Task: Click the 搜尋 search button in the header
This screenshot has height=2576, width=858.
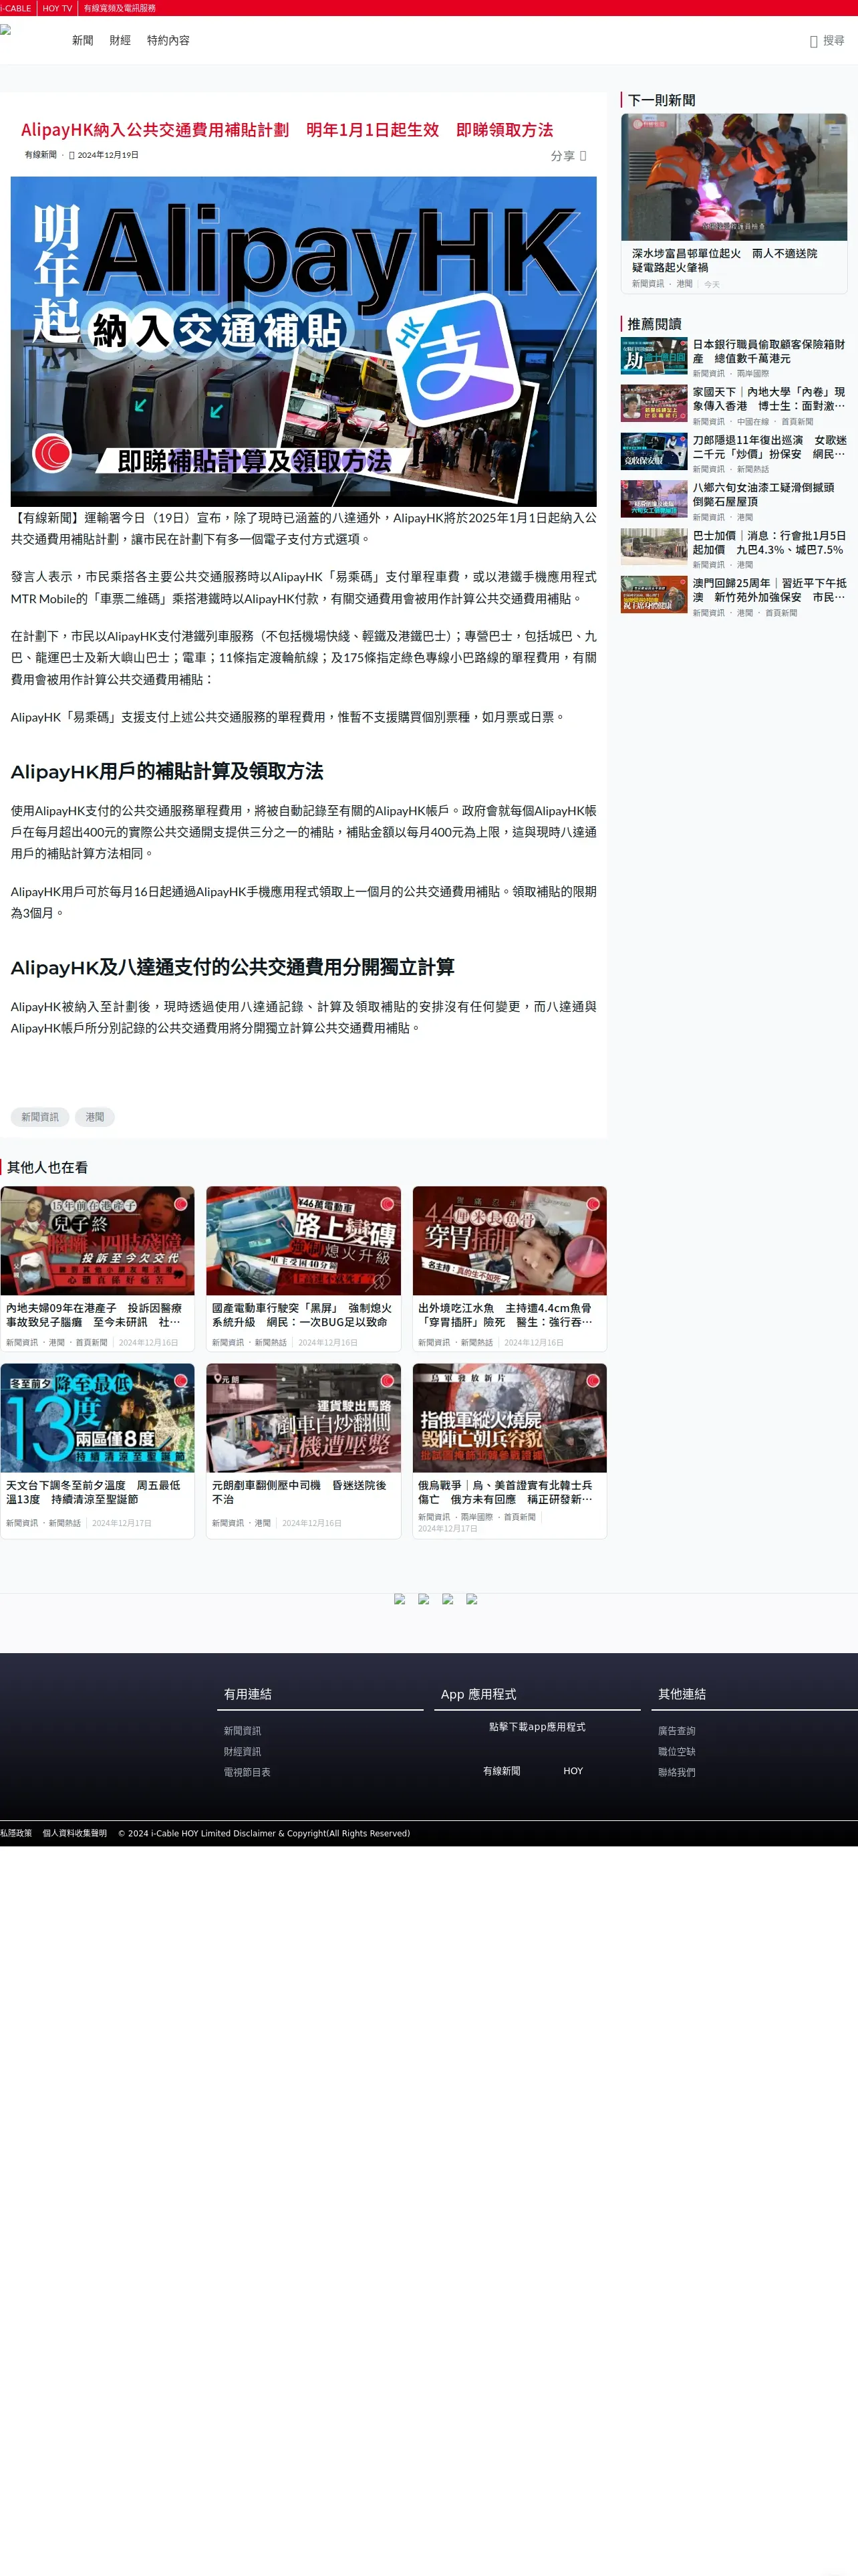Action: click(826, 41)
